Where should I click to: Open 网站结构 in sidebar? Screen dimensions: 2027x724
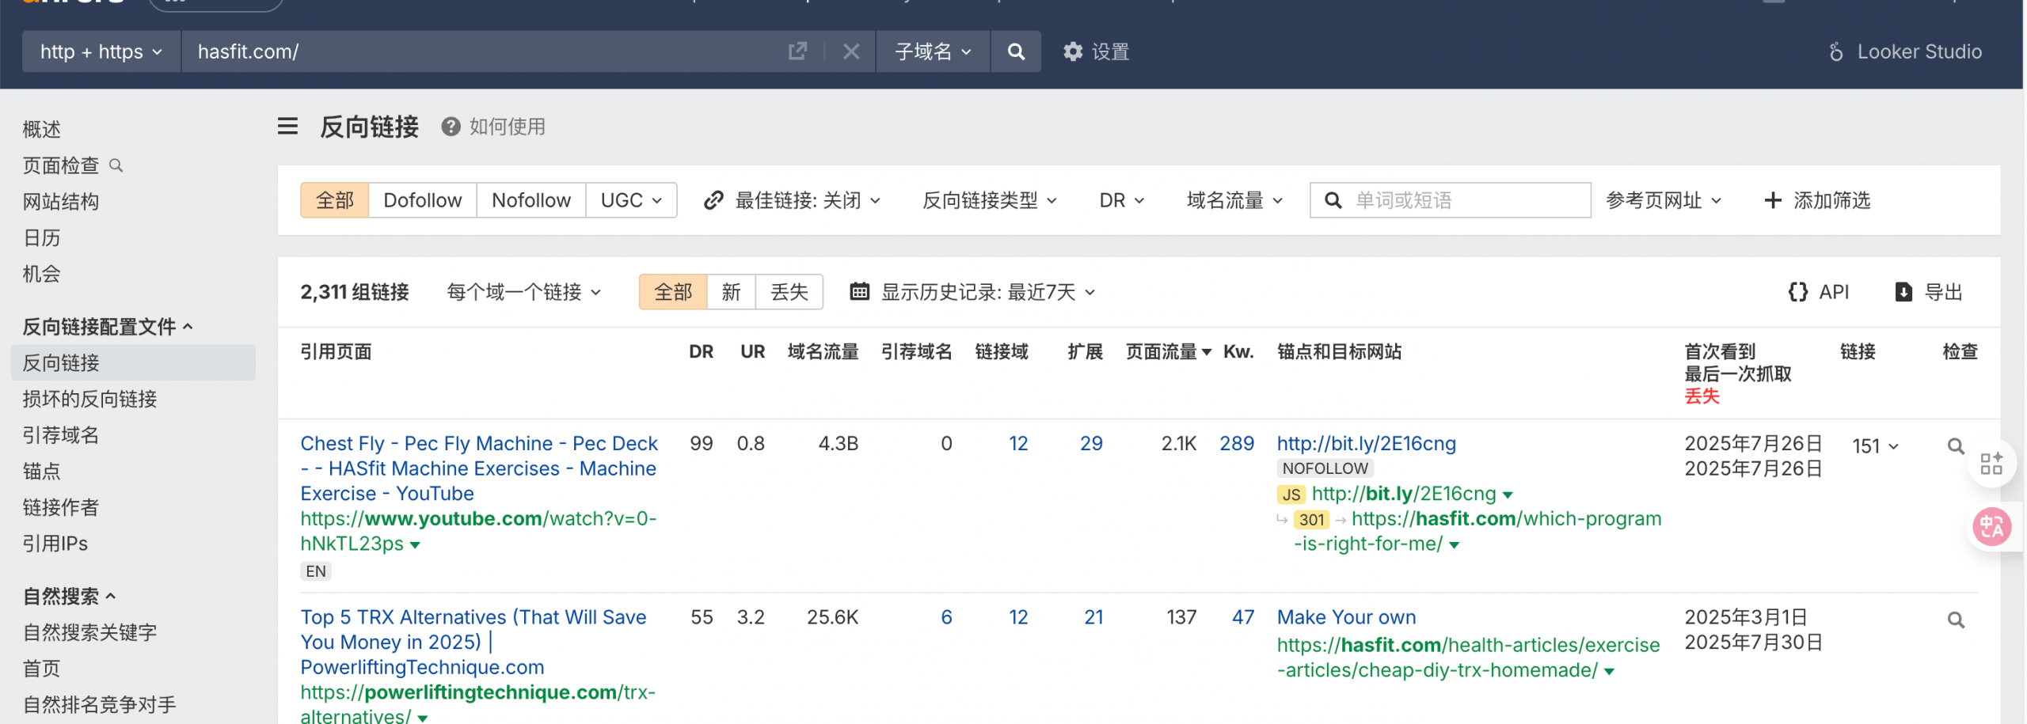61,202
